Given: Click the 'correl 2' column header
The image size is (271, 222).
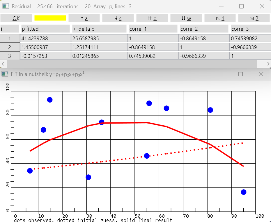Looking at the screenshot, I should pyautogui.click(x=204, y=29).
